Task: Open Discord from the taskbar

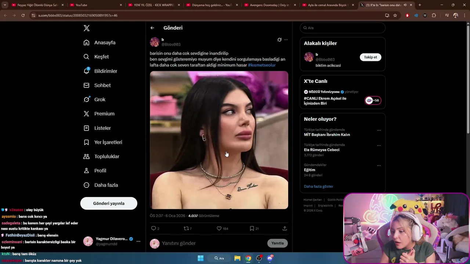Action: [270, 258]
